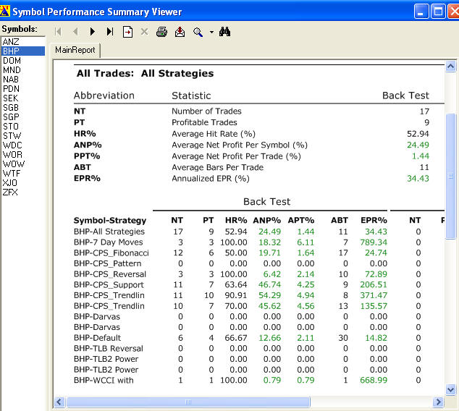Search text with the binoculars icon
Image resolution: width=459 pixels, height=411 pixels.
[x=224, y=32]
